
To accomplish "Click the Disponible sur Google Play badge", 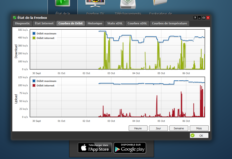I will 130,148.
